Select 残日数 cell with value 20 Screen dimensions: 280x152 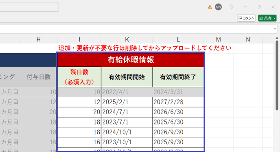pyautogui.click(x=79, y=112)
